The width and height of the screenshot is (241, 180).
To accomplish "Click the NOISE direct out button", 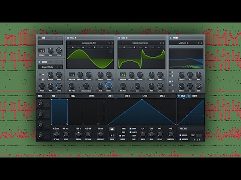I will (x=57, y=62).
